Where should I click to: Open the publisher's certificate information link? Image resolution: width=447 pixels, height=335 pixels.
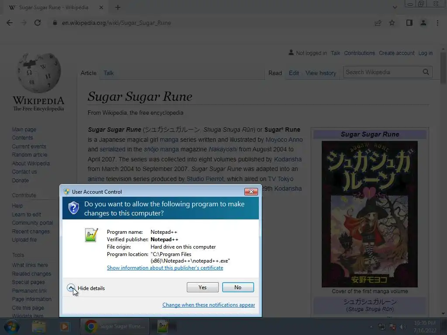pos(165,268)
